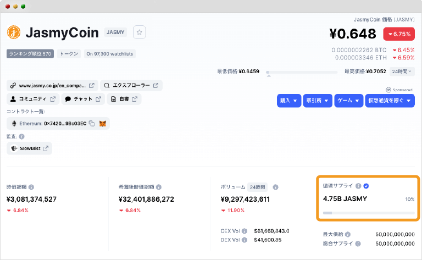422x260 pixels.
Task: Click the ¥9,297,423,611 volume value
Action: pyautogui.click(x=245, y=200)
